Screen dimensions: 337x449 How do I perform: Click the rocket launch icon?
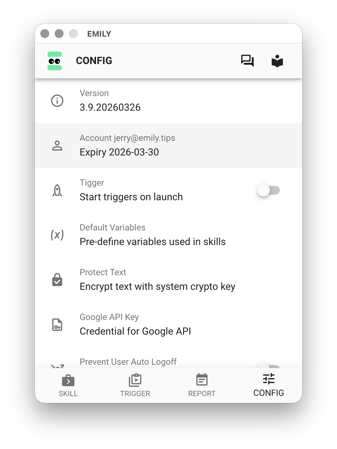57,190
